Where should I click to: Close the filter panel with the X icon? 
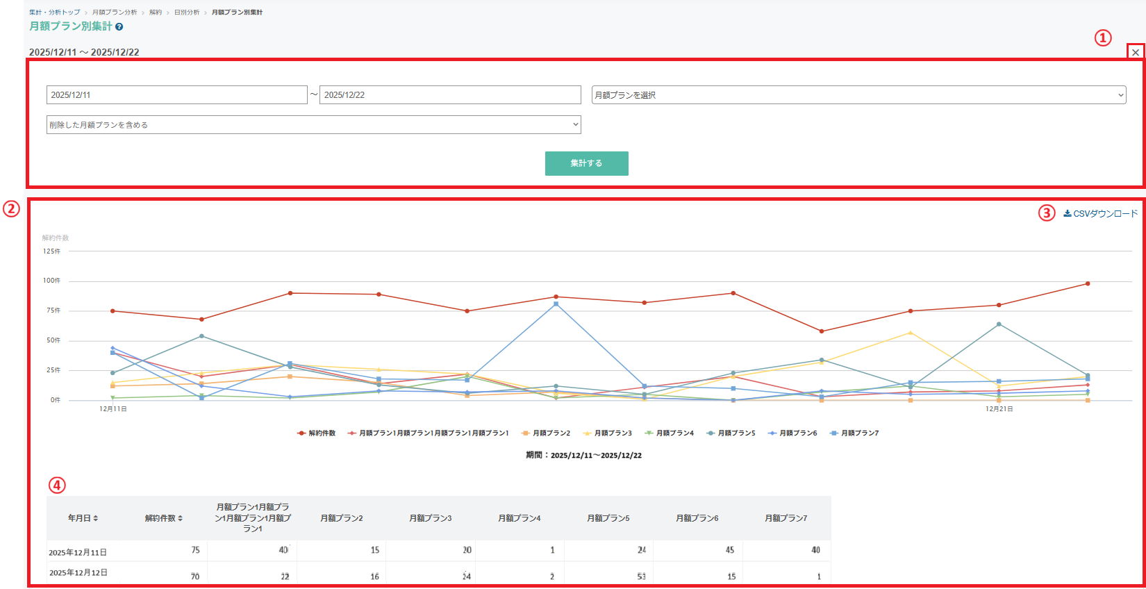1136,52
